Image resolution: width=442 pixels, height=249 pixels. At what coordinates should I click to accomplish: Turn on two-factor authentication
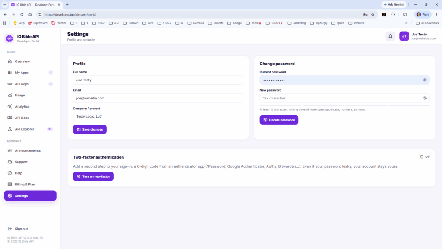pyautogui.click(x=93, y=176)
